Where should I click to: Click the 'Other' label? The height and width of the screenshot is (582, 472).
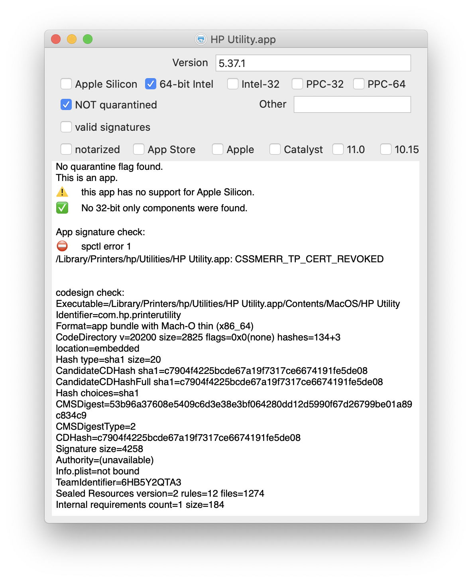pyautogui.click(x=273, y=104)
